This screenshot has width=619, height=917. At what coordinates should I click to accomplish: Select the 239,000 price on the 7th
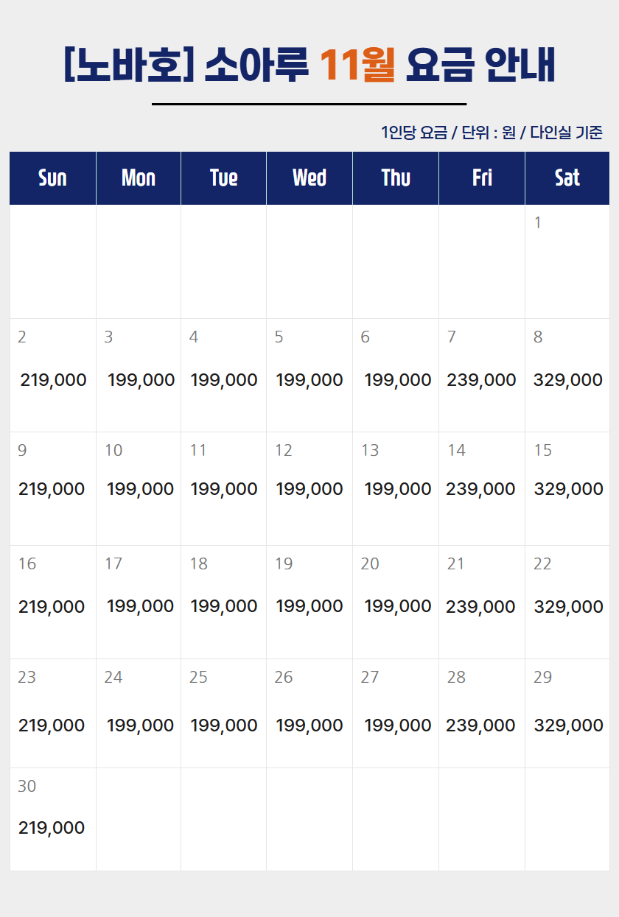tap(481, 380)
